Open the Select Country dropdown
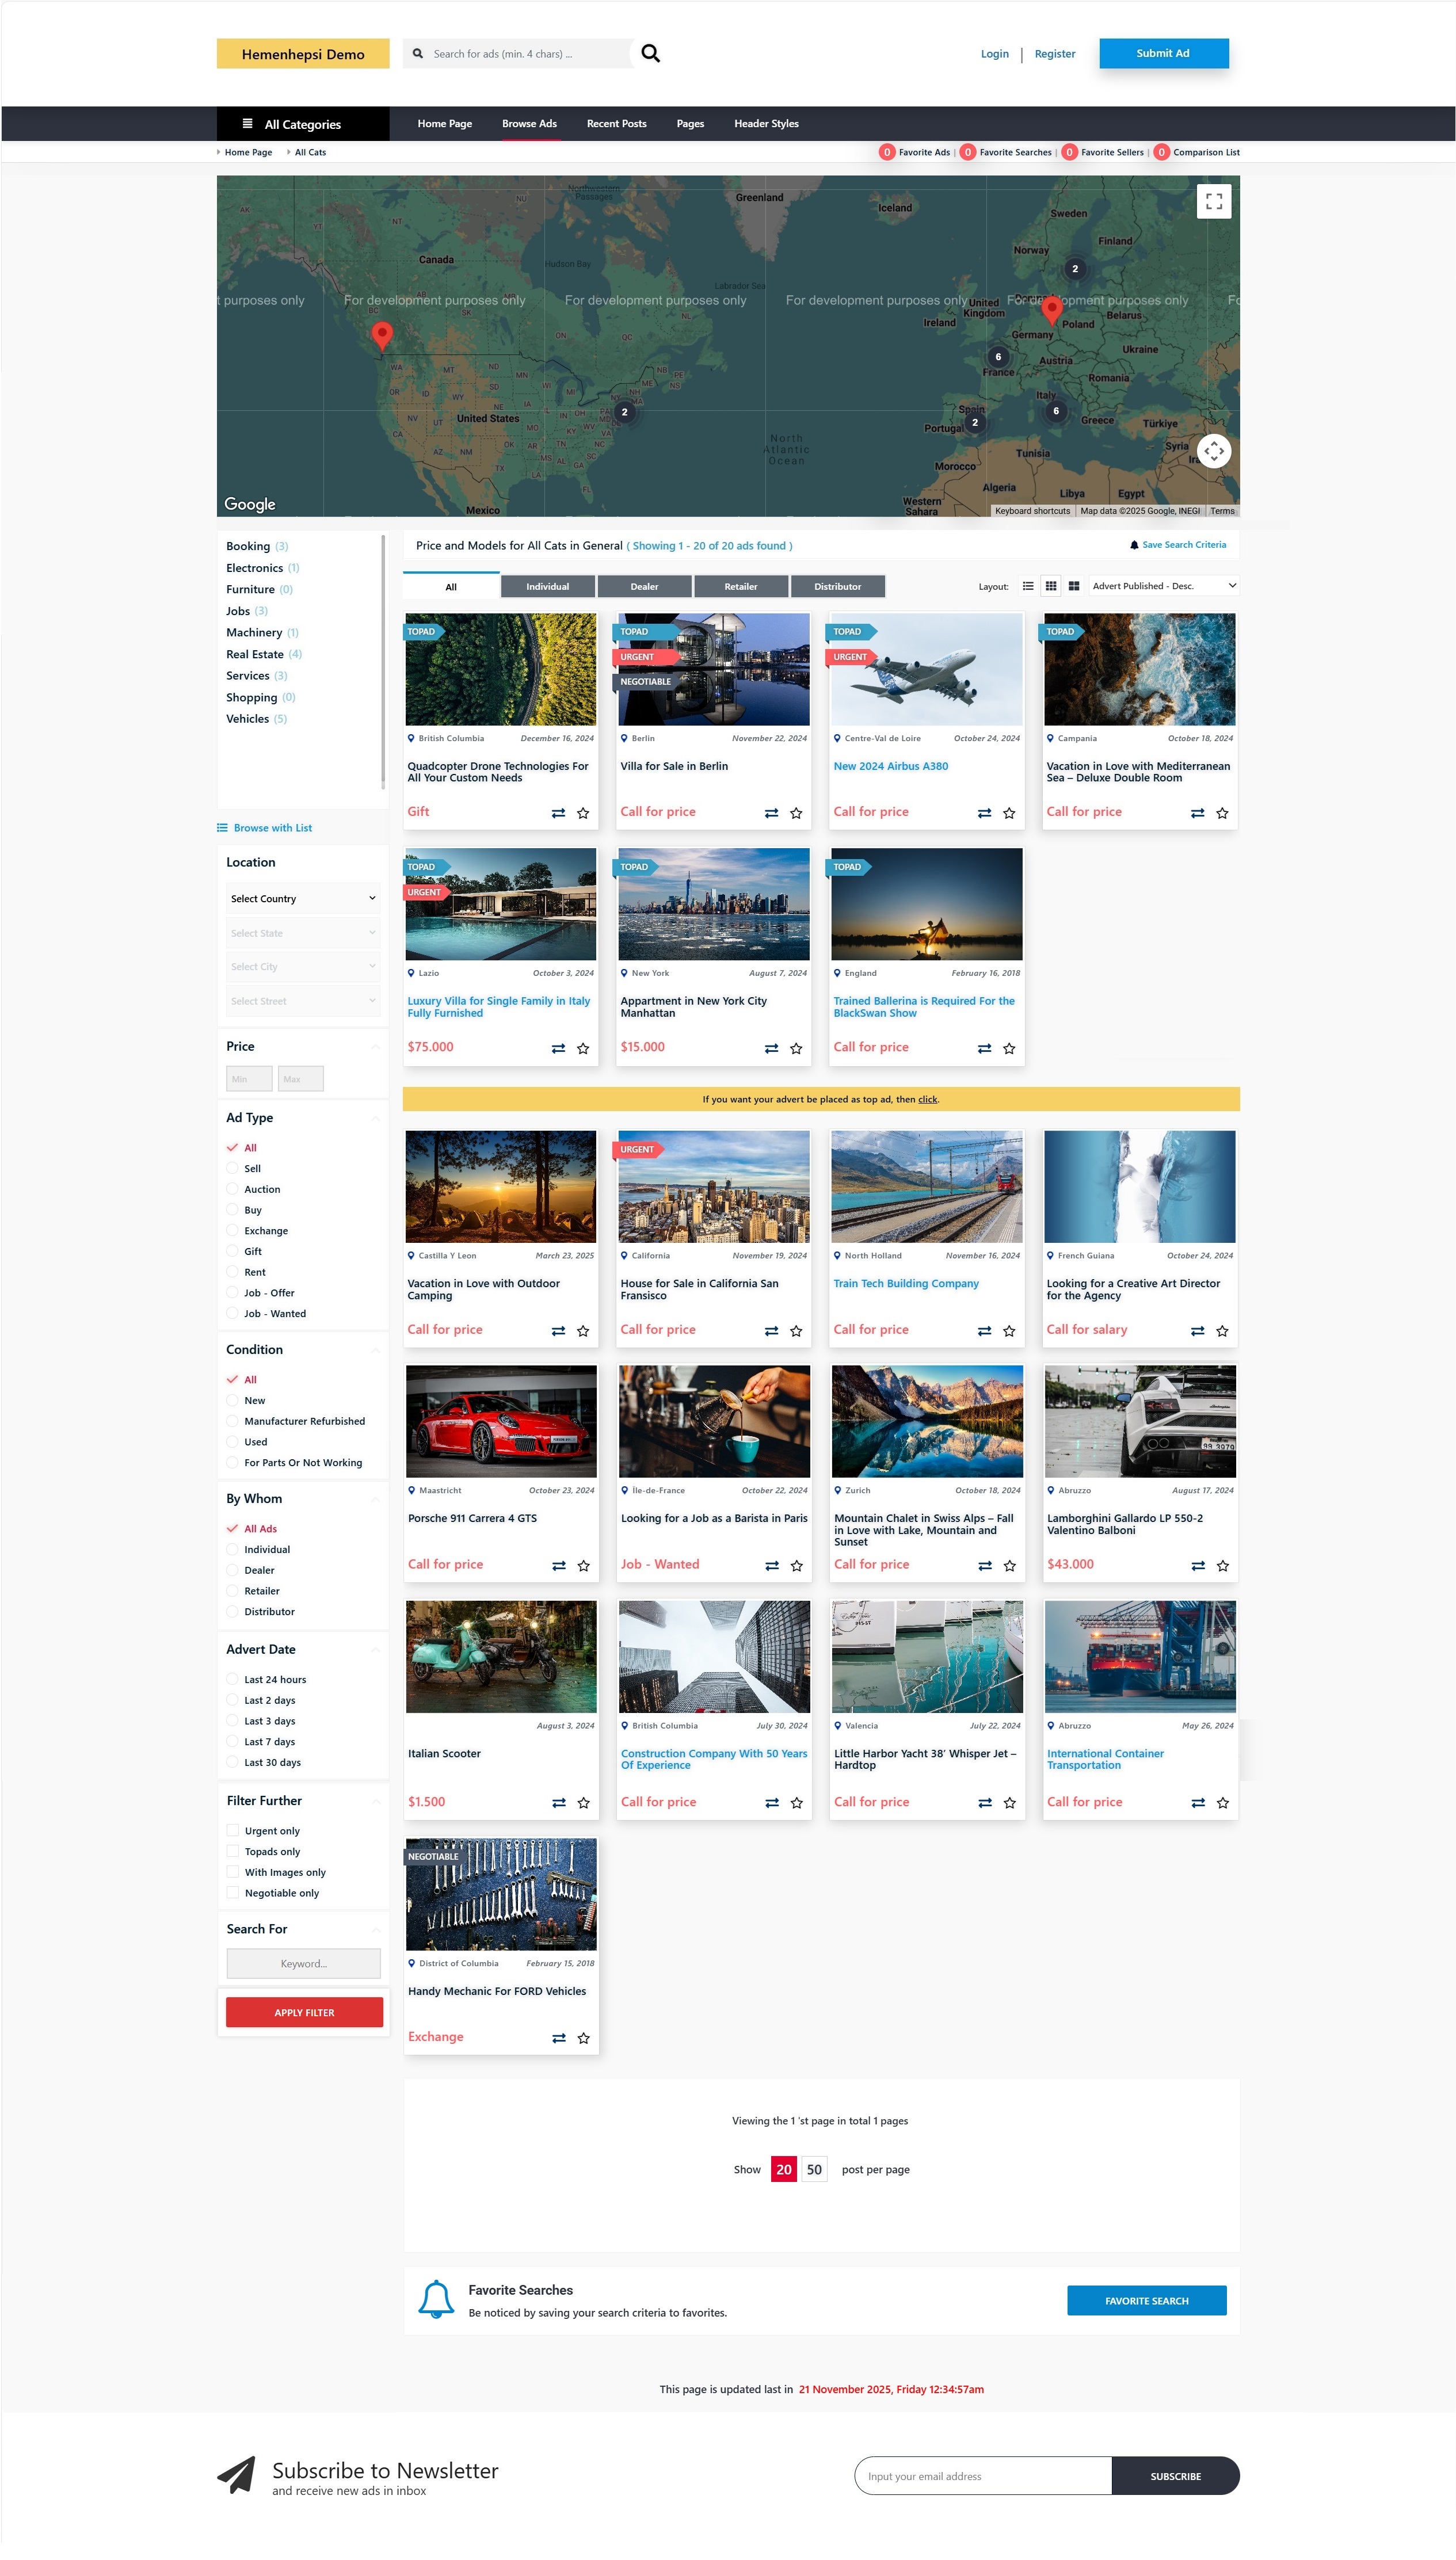Image resolution: width=1456 pixels, height=2560 pixels. click(302, 898)
